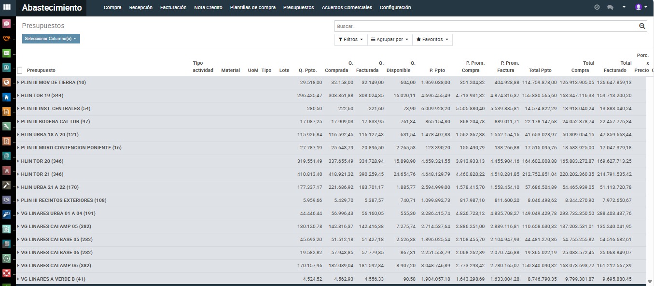Screen dimensions: 654x286
Task: Open the Agrupar por dropdown
Action: pos(390,40)
